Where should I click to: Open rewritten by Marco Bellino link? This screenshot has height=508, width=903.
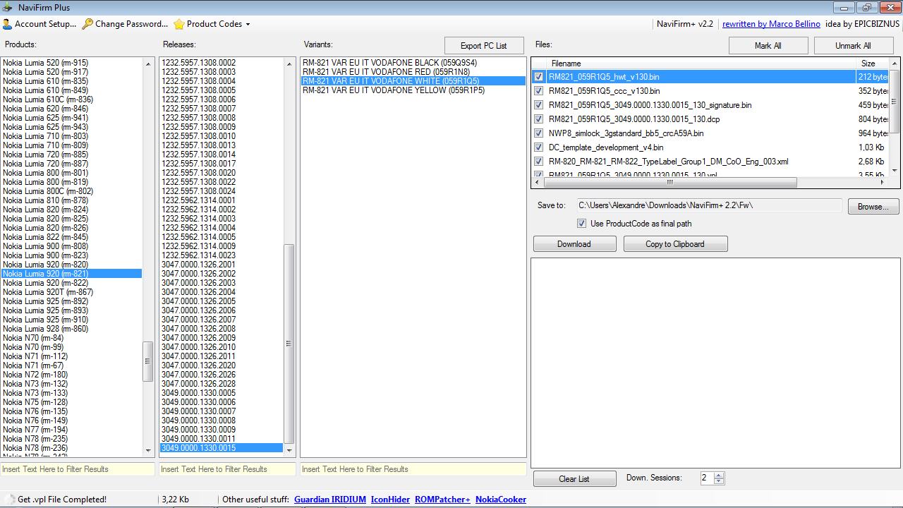point(771,24)
